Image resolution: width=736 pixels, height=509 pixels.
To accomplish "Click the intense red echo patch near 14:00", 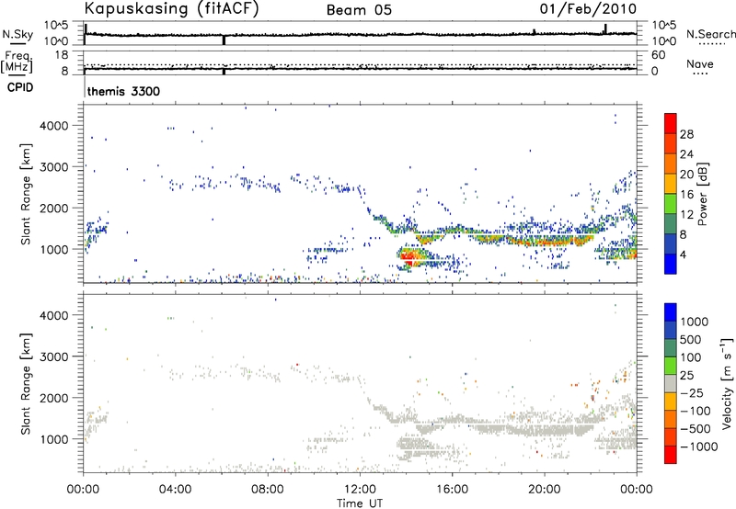I will pyautogui.click(x=408, y=257).
